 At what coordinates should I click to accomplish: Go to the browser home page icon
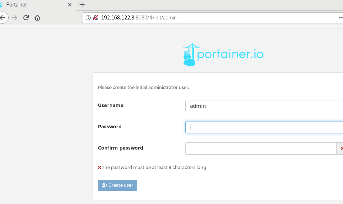coord(37,18)
